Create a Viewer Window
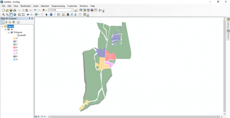This screenshot has height=118, width=230. [x=85, y=15]
